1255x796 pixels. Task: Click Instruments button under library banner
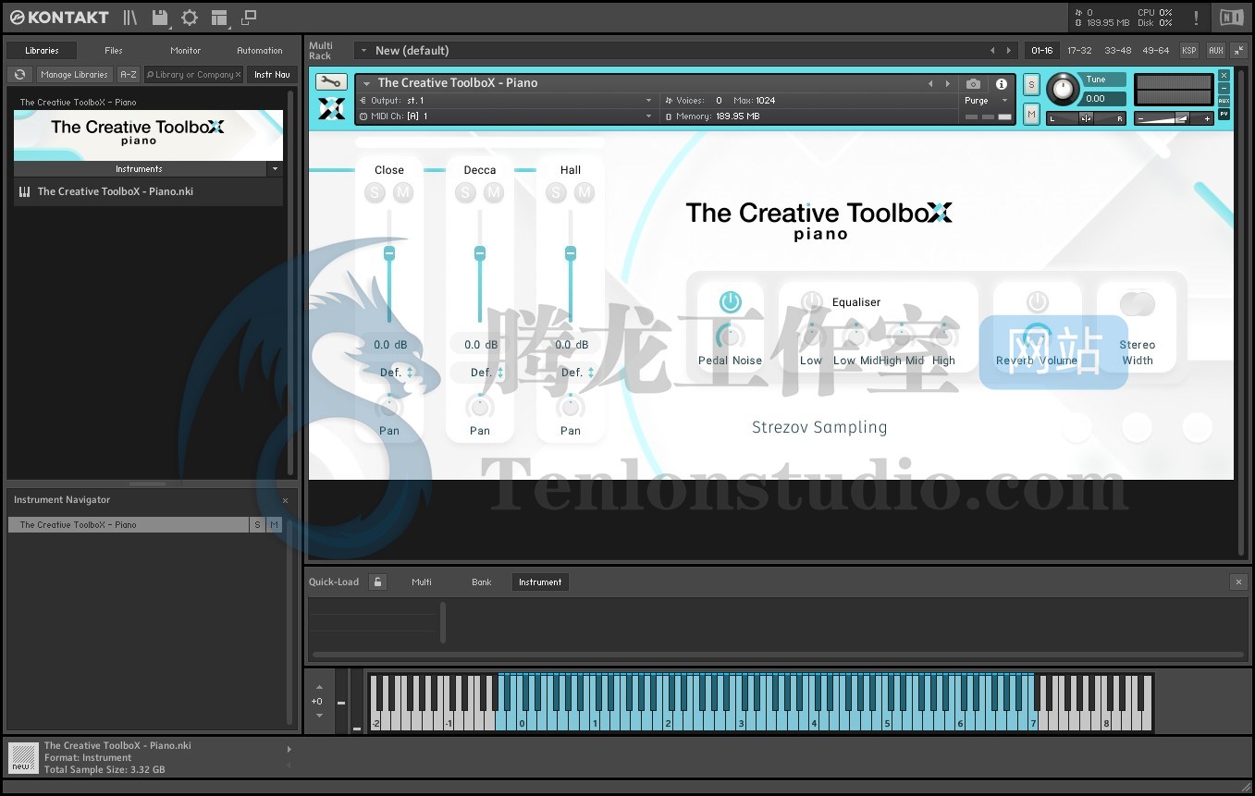pyautogui.click(x=140, y=169)
